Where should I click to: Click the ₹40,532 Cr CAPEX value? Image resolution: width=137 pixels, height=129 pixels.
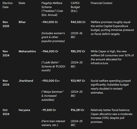click(x=78, y=22)
